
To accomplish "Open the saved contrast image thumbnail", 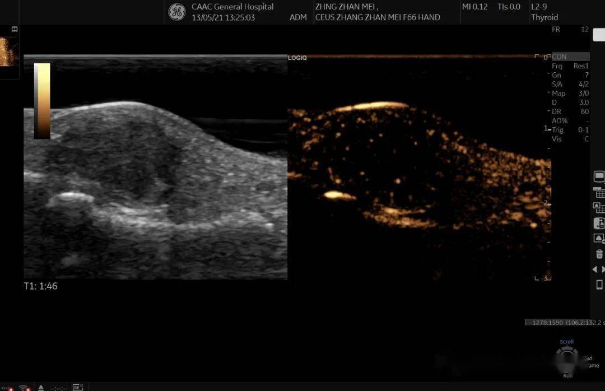I will 9,52.
